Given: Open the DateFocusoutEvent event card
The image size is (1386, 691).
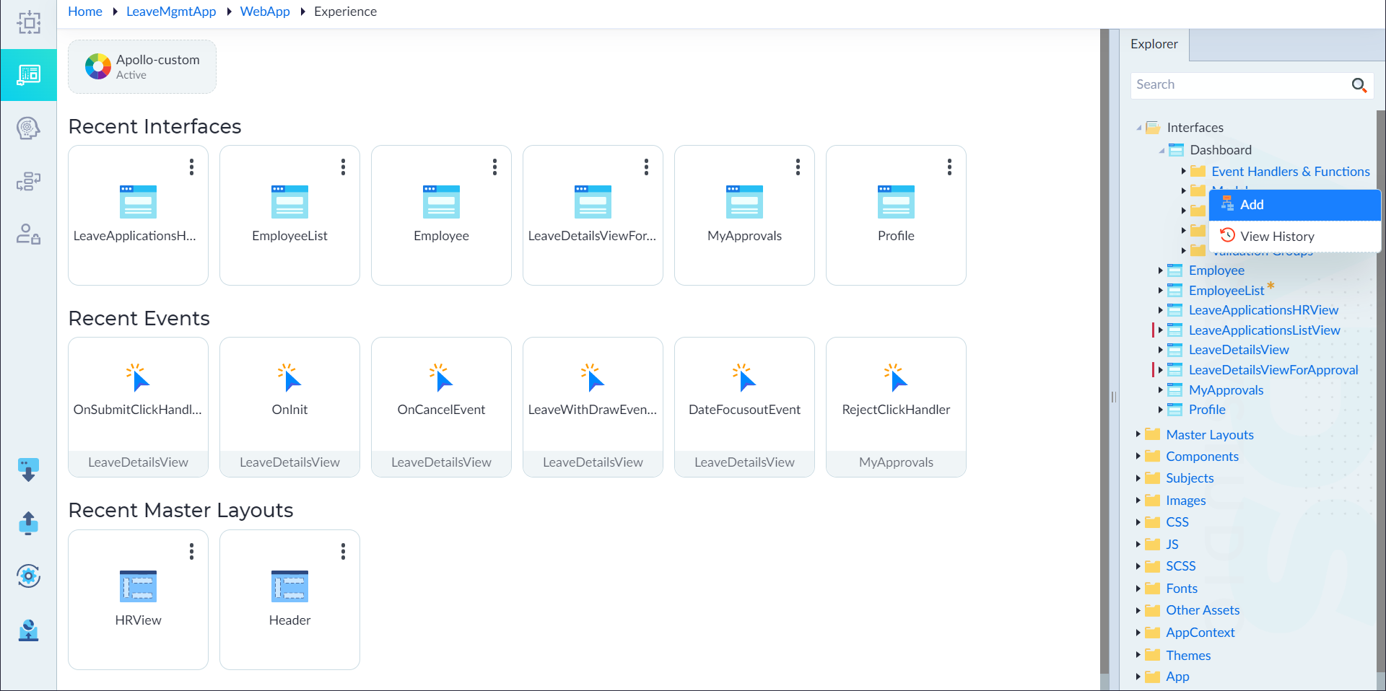Looking at the screenshot, I should point(744,407).
